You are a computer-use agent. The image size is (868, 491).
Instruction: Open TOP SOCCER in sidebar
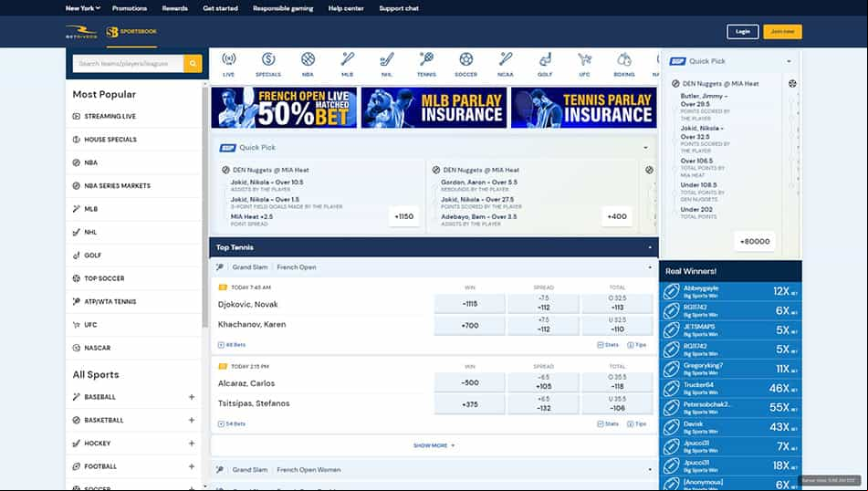133,278
